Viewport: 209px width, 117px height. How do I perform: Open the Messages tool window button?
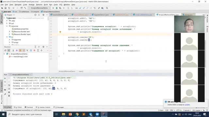click(59, 107)
